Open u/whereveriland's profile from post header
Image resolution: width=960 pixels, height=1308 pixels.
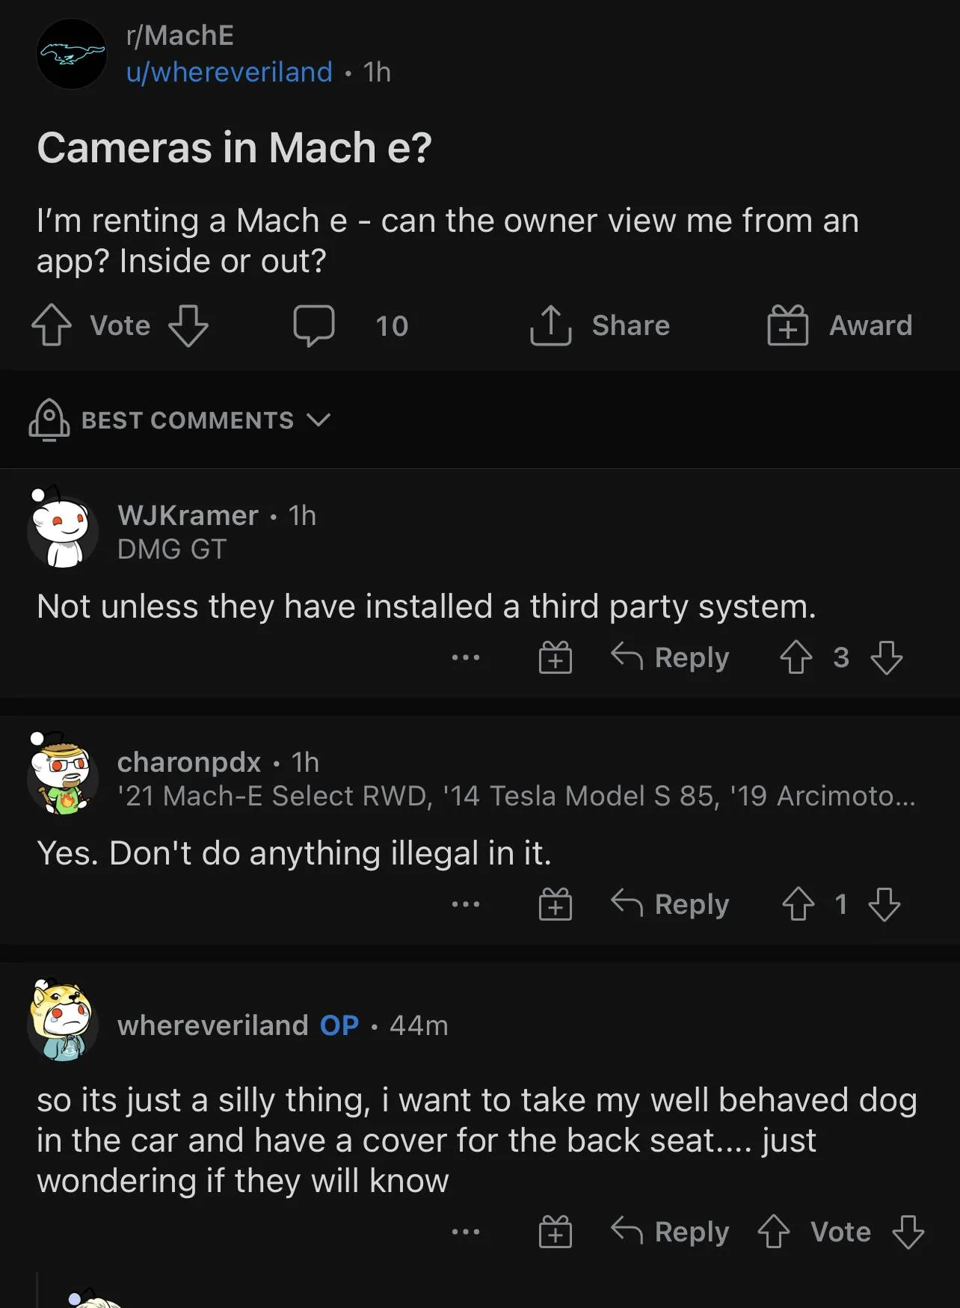230,72
